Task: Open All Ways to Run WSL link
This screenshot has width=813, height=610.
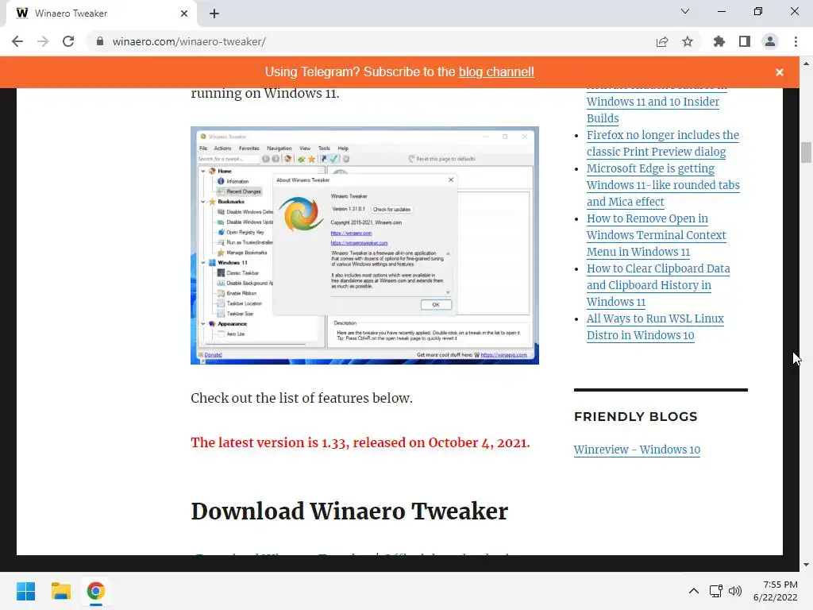Action: click(655, 326)
